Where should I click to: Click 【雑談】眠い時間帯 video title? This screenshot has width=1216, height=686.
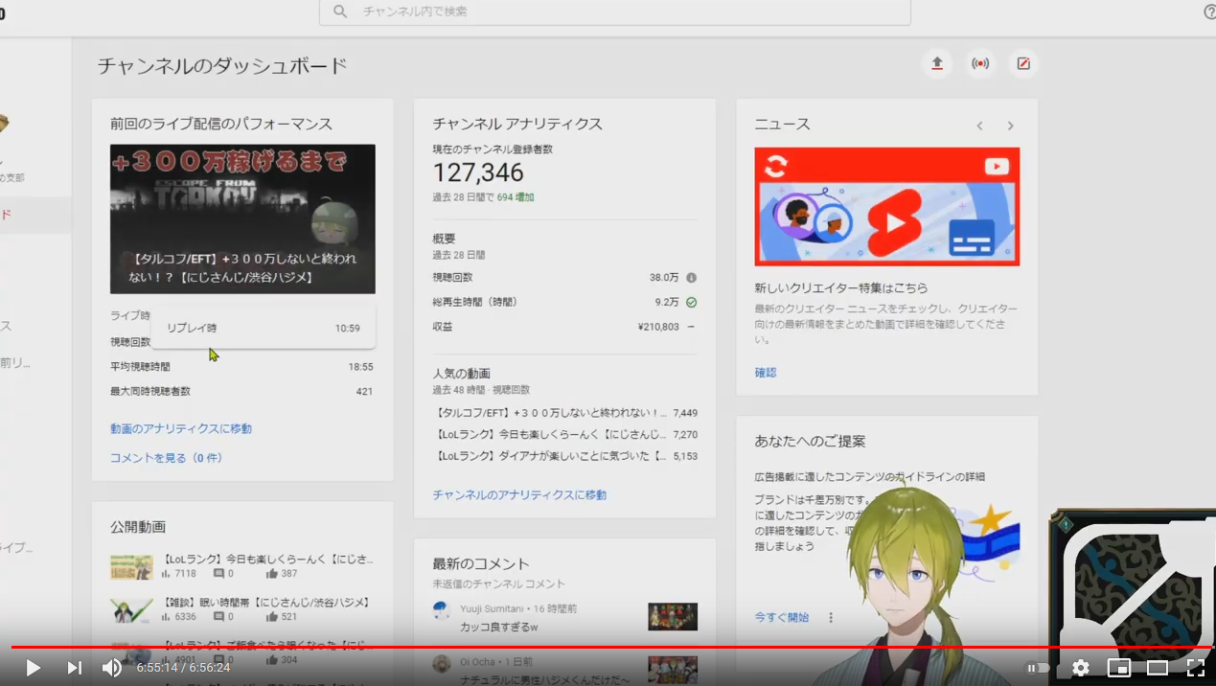(264, 603)
